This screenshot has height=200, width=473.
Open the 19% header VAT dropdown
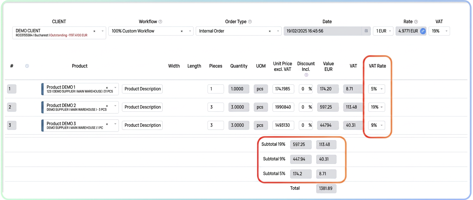439,31
